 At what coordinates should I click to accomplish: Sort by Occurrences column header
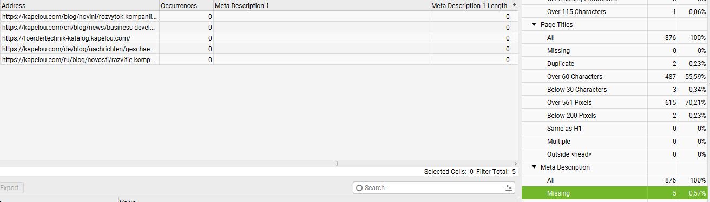187,5
